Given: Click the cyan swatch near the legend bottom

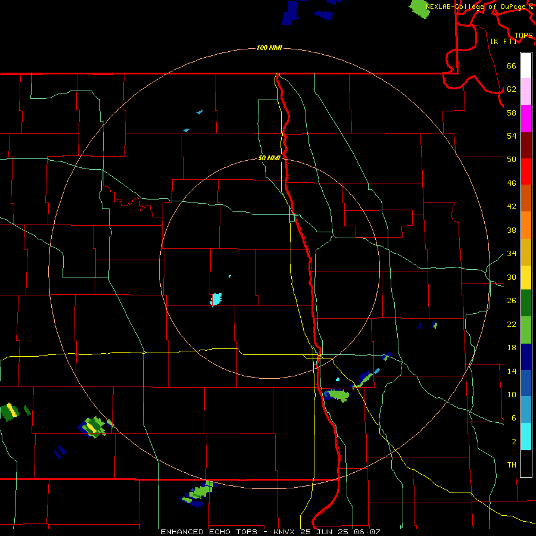Looking at the screenshot, I should (x=526, y=437).
